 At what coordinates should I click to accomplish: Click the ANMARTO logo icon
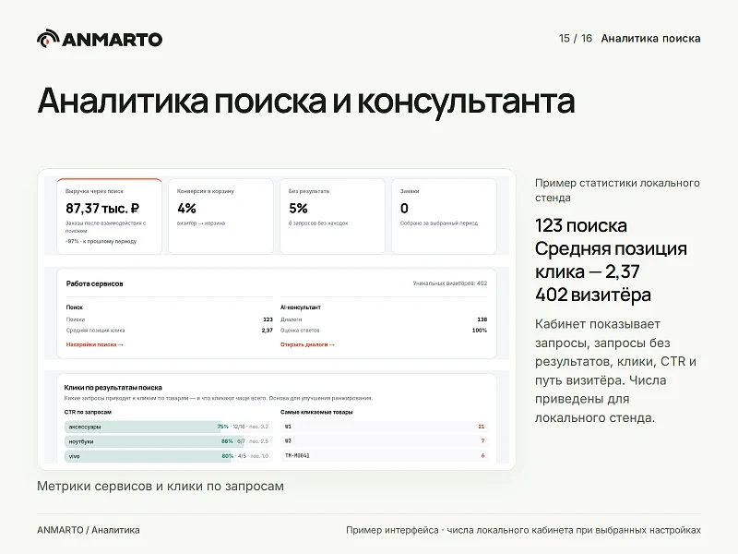pyautogui.click(x=48, y=39)
